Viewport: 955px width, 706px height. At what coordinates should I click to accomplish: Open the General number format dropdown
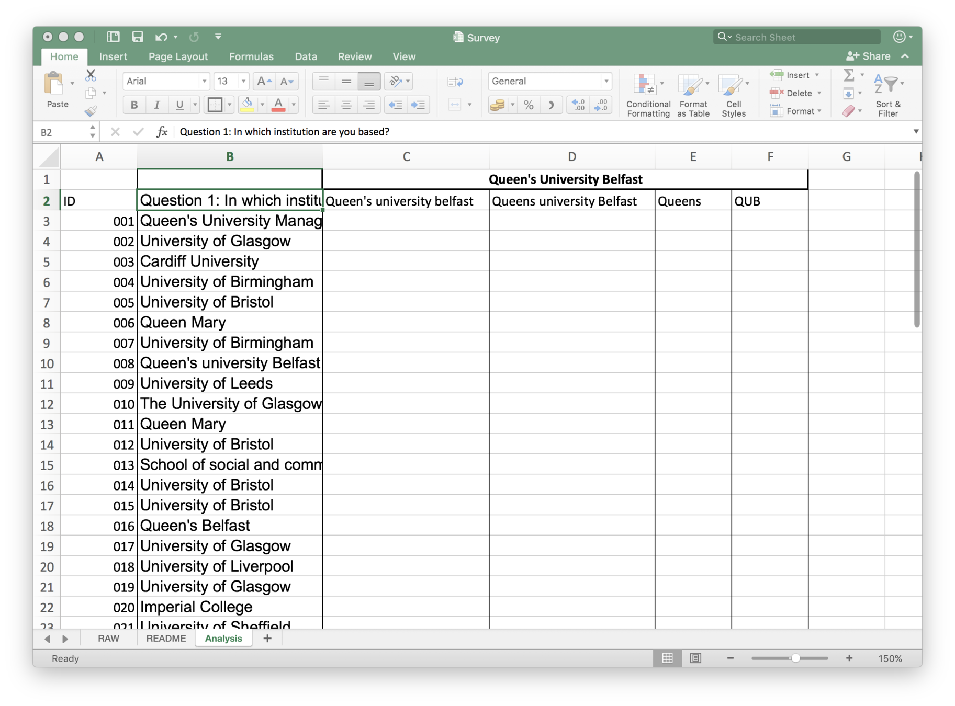coord(605,81)
